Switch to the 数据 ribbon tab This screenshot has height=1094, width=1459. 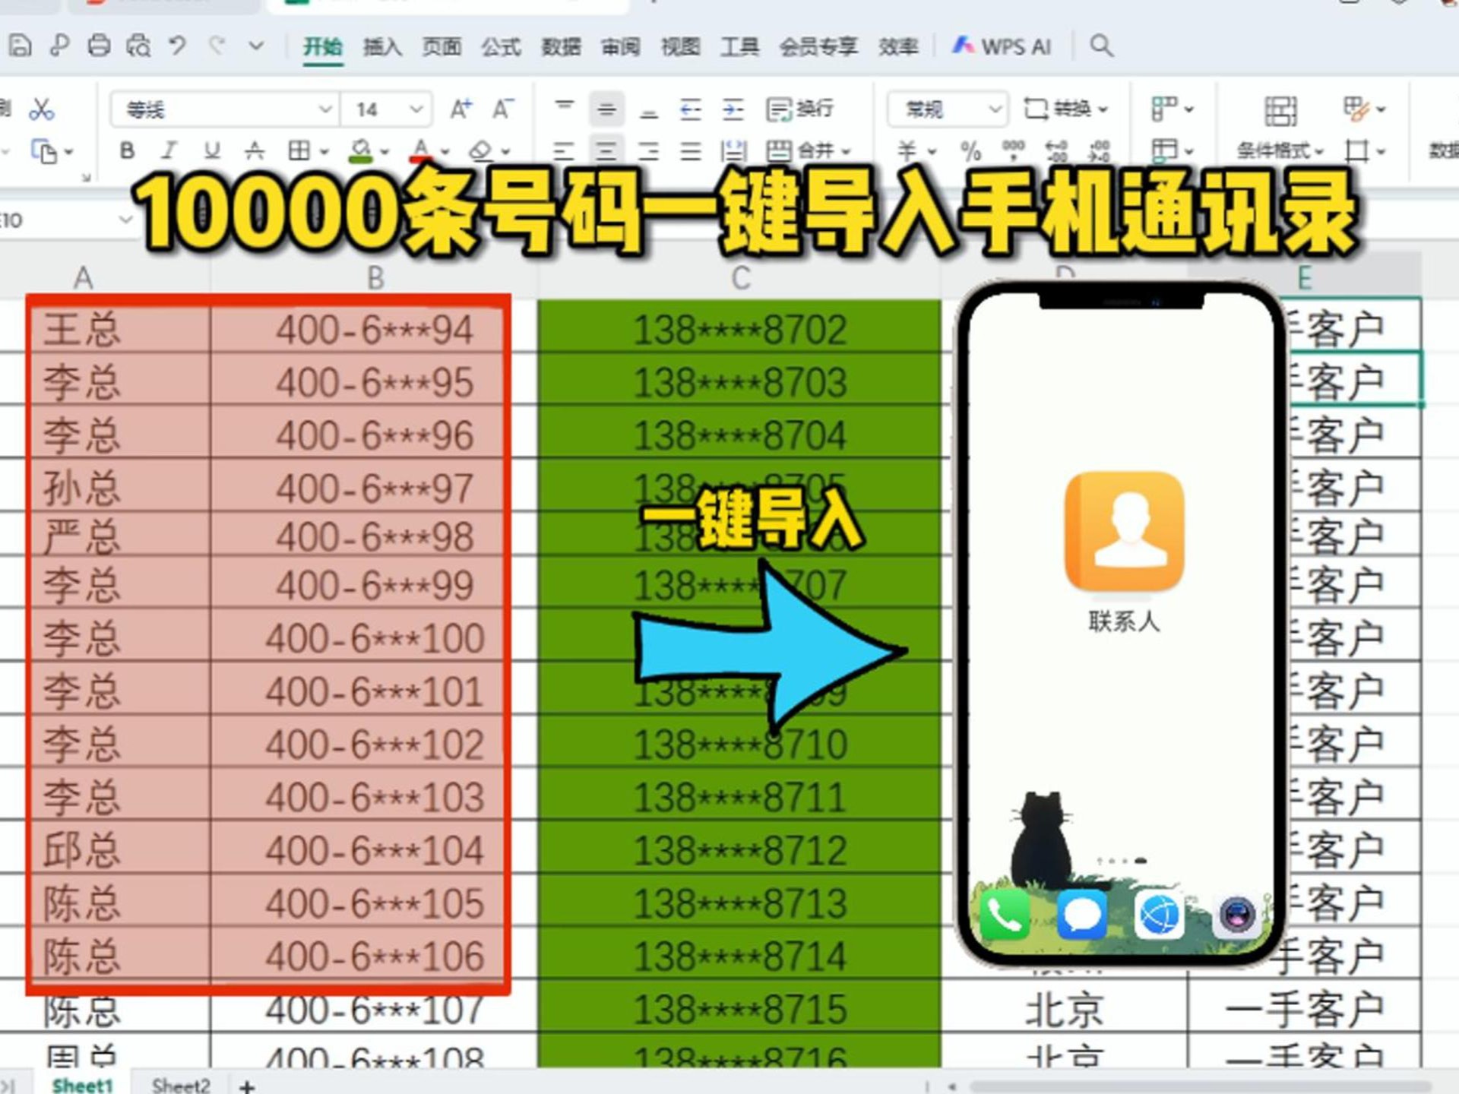(560, 47)
